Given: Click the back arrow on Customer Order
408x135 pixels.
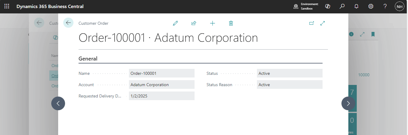Looking at the screenshot, I should (68, 23).
